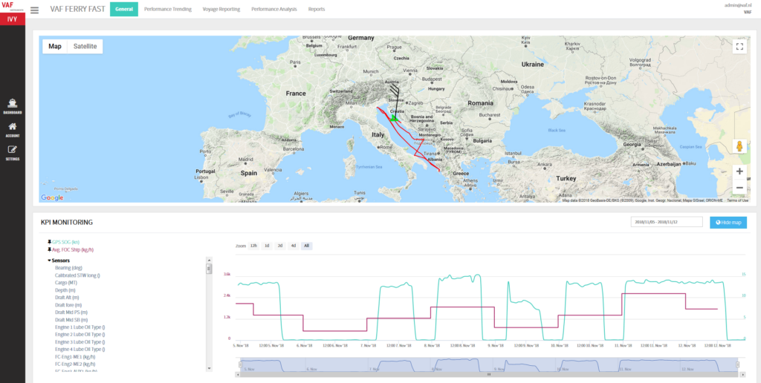Click the chart navigator's left range handle
Screen dimensions: 761x383
pyautogui.click(x=239, y=364)
